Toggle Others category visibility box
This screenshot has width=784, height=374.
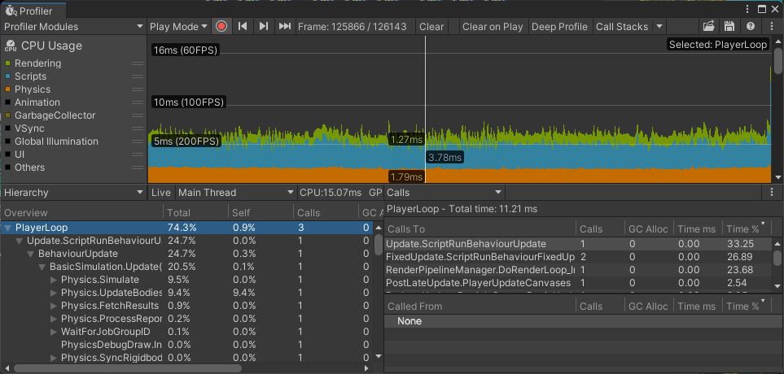tap(7, 167)
